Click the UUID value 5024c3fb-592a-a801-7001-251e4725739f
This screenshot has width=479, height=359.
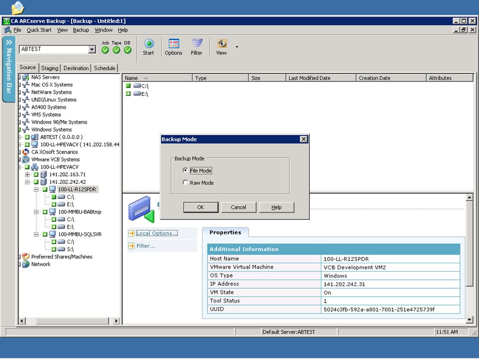tap(379, 309)
